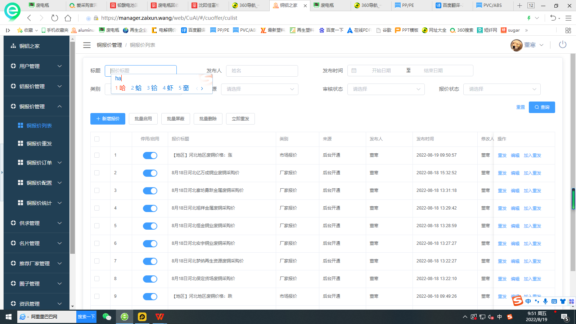
Task: Open WeChat from the taskbar
Action: (x=107, y=317)
